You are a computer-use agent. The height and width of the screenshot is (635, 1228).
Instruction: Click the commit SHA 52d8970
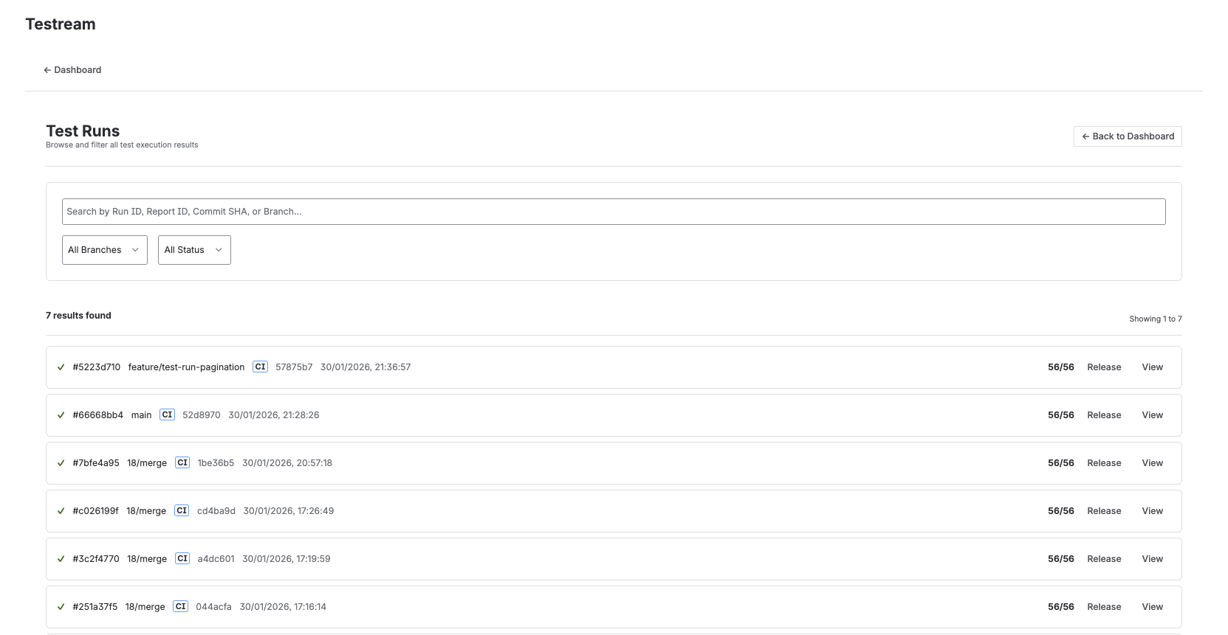[202, 415]
